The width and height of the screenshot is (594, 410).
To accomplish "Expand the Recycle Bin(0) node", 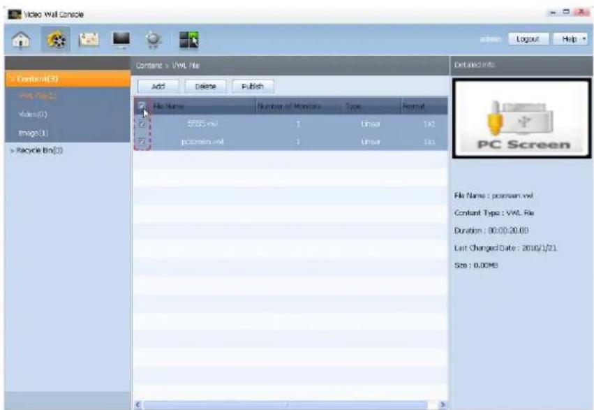I will click(13, 150).
